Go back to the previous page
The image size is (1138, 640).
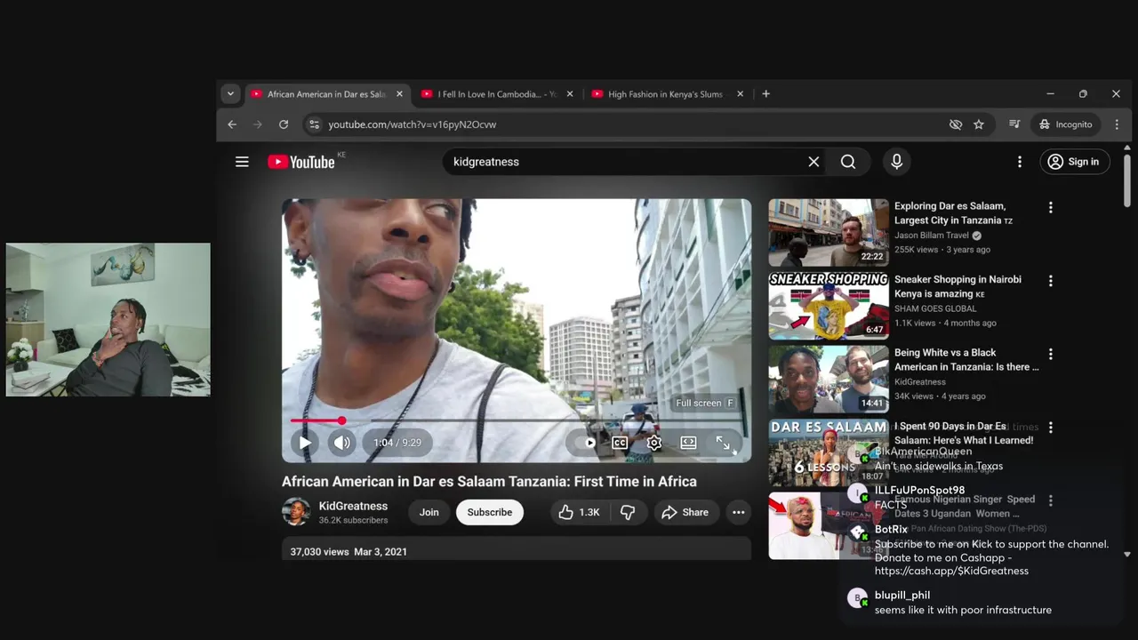point(232,124)
